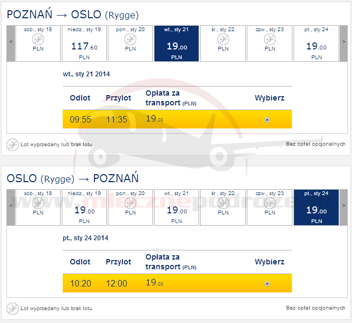Show earlier outbound dates with left arrow
Screen dimensions: 352x323
click(x=11, y=44)
